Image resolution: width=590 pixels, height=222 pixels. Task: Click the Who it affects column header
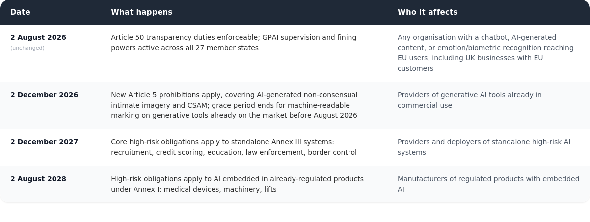point(428,12)
